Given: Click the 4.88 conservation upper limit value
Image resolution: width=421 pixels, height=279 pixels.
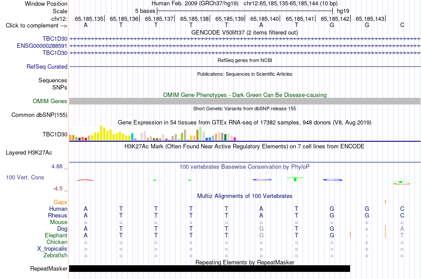Looking at the screenshot, I should [57, 167].
